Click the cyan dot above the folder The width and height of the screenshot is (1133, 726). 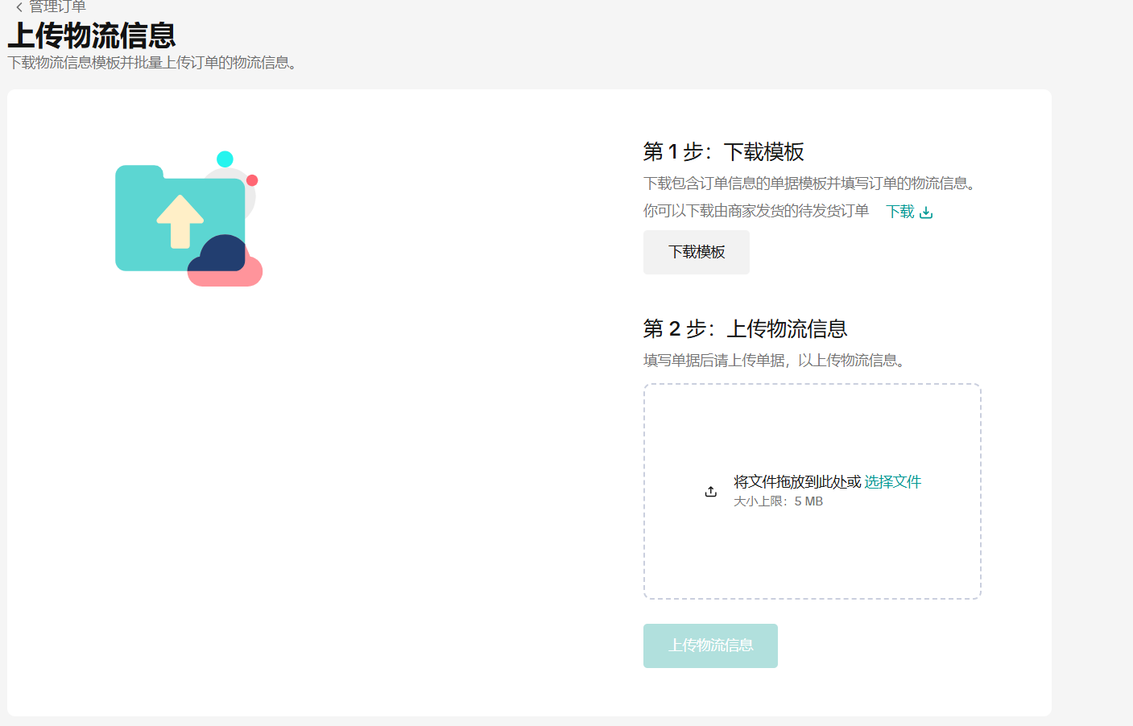225,159
